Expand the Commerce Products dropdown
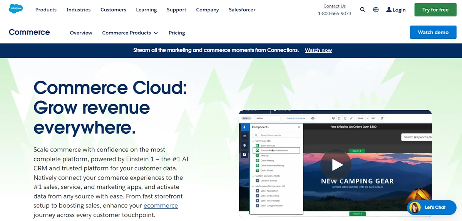This screenshot has width=462, height=221. 130,33
